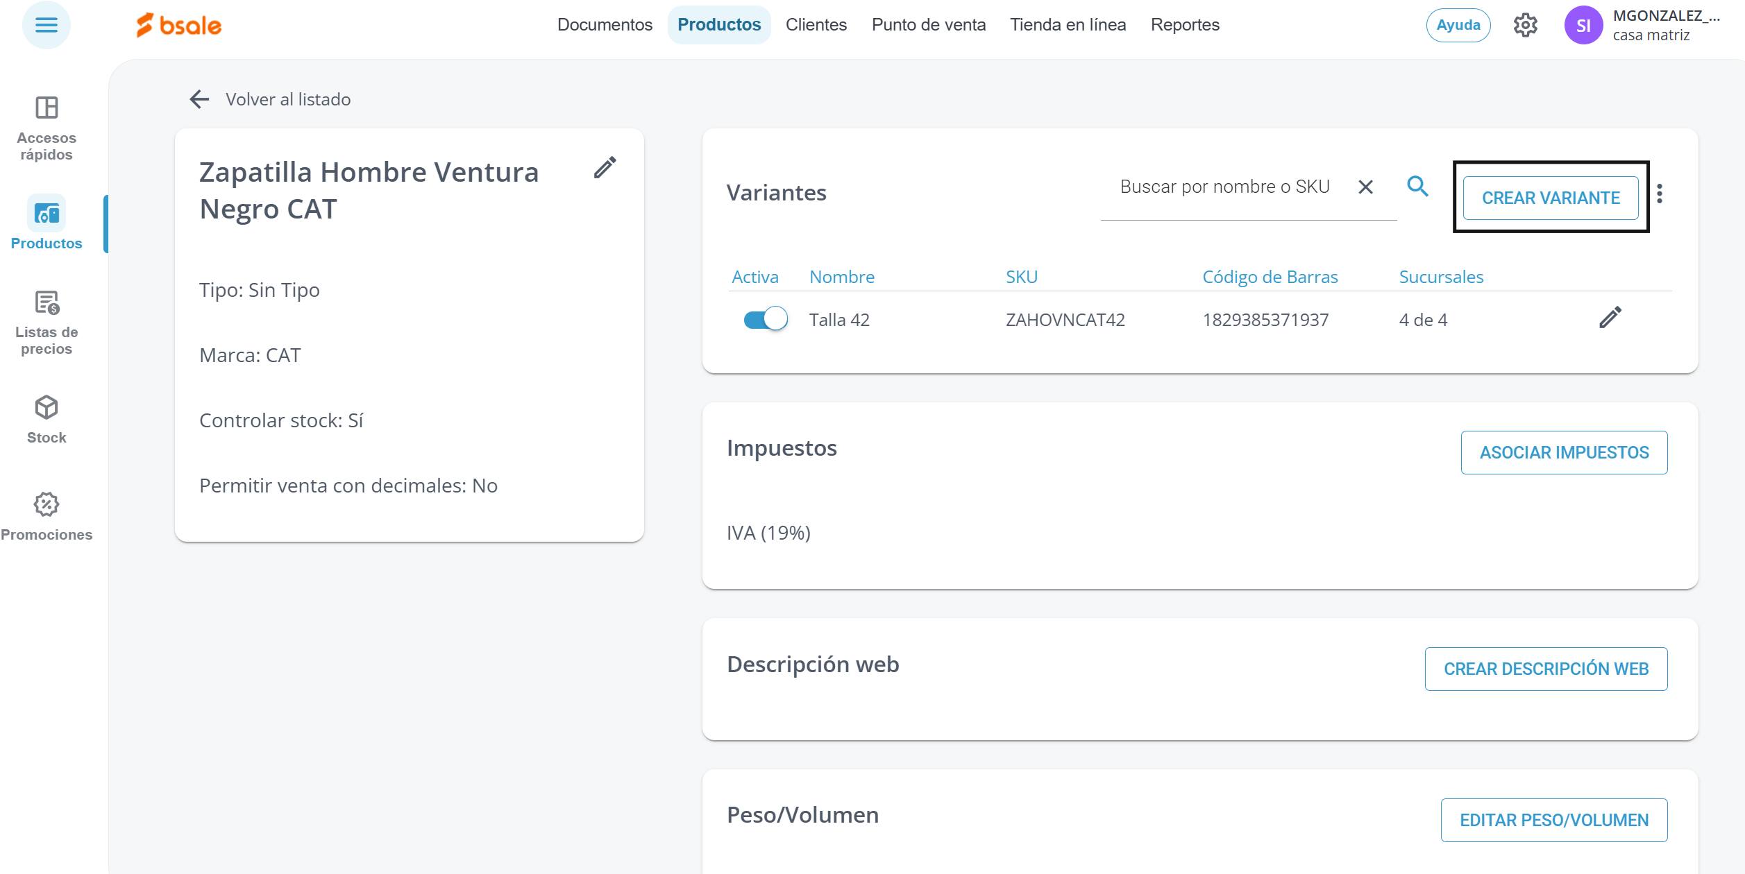Open the hamburger menu icon
The image size is (1745, 874).
pyautogui.click(x=47, y=26)
